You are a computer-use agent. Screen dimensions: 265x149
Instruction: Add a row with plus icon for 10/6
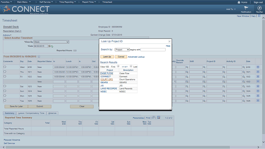[258, 101]
